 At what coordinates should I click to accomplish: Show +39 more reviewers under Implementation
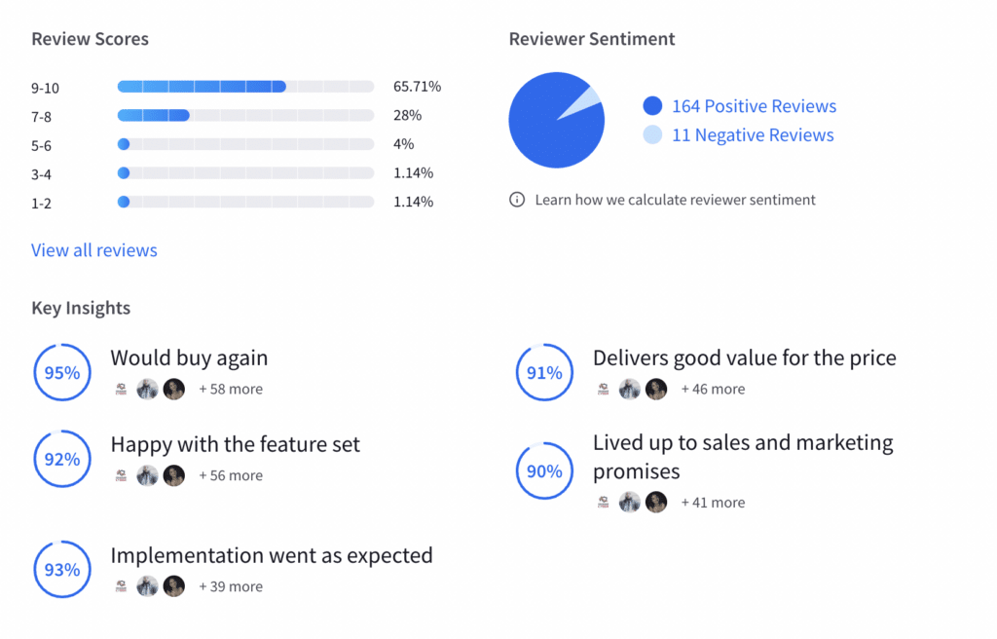point(231,586)
